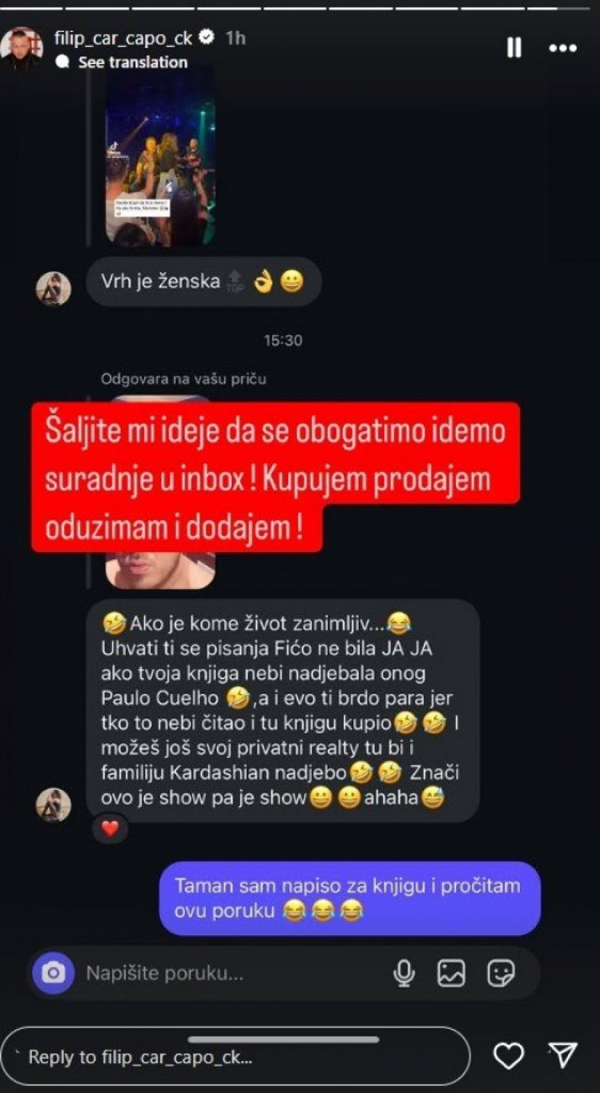Screen dimensions: 600x1093
Task: Open filip_car_capo_ck profile username
Action: pos(123,38)
